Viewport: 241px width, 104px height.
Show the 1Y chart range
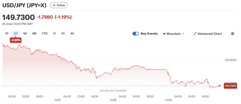pyautogui.click(x=54, y=33)
